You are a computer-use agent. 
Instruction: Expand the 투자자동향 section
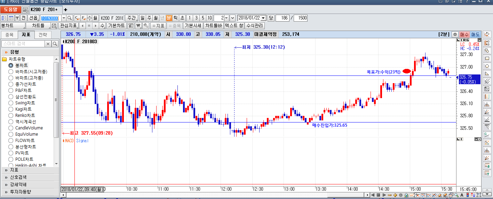click(30, 192)
